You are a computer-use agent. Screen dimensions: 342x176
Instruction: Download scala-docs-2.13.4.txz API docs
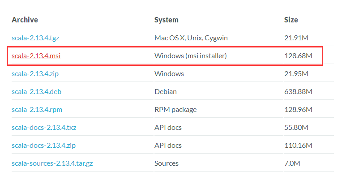[44, 127]
